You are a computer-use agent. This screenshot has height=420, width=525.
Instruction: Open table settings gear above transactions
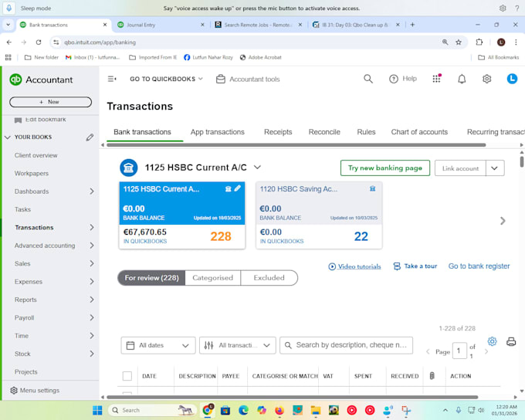click(x=492, y=341)
